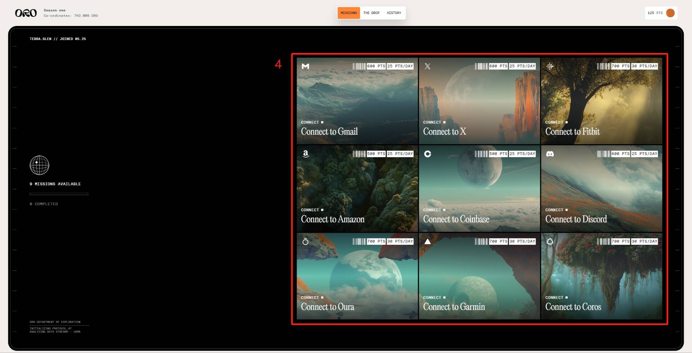This screenshot has height=353, width=692.
Task: Click the 0 COMPLETED text
Action: pos(44,204)
